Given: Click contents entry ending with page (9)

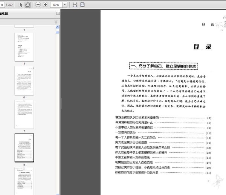Looking at the screenshot, I should tap(163, 128).
